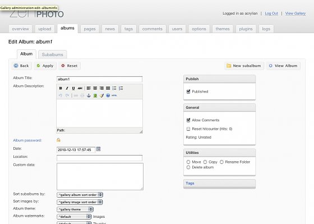Insert a numbered list in the description
314x224 pixels.
point(121,88)
